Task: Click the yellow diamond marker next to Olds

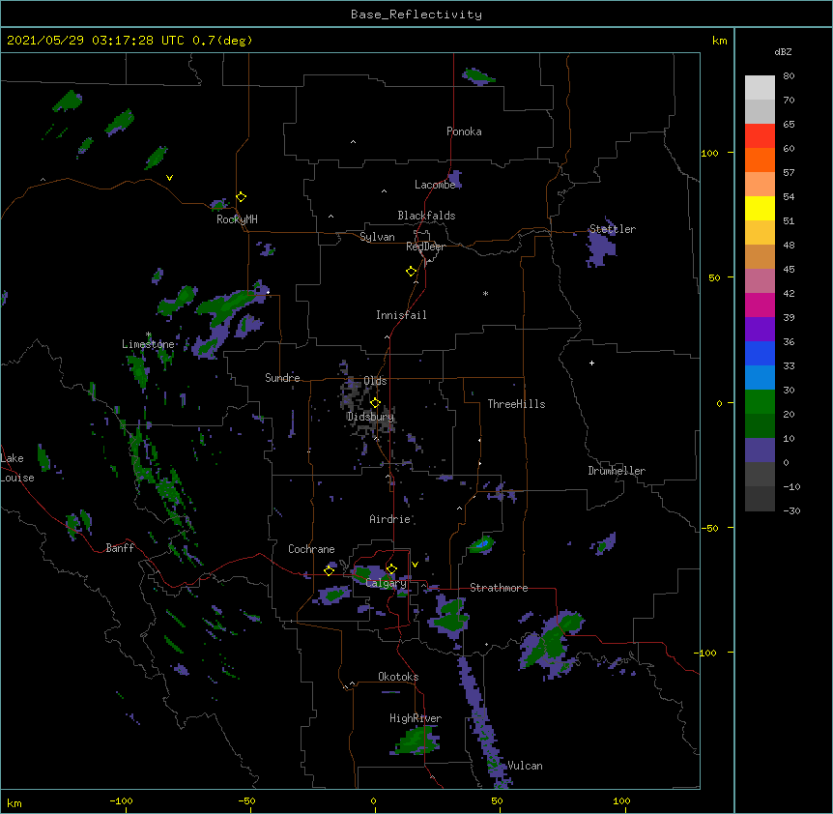Action: (375, 403)
